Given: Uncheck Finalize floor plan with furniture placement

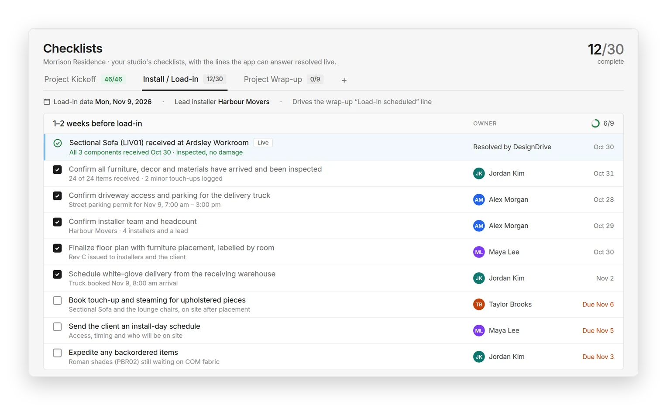Looking at the screenshot, I should (x=57, y=248).
